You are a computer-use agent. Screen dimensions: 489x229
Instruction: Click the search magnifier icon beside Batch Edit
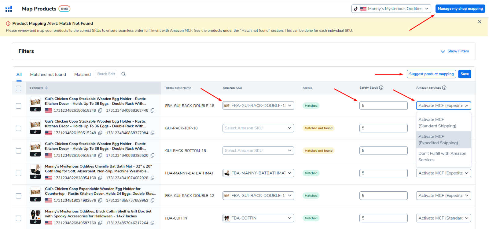[123, 74]
